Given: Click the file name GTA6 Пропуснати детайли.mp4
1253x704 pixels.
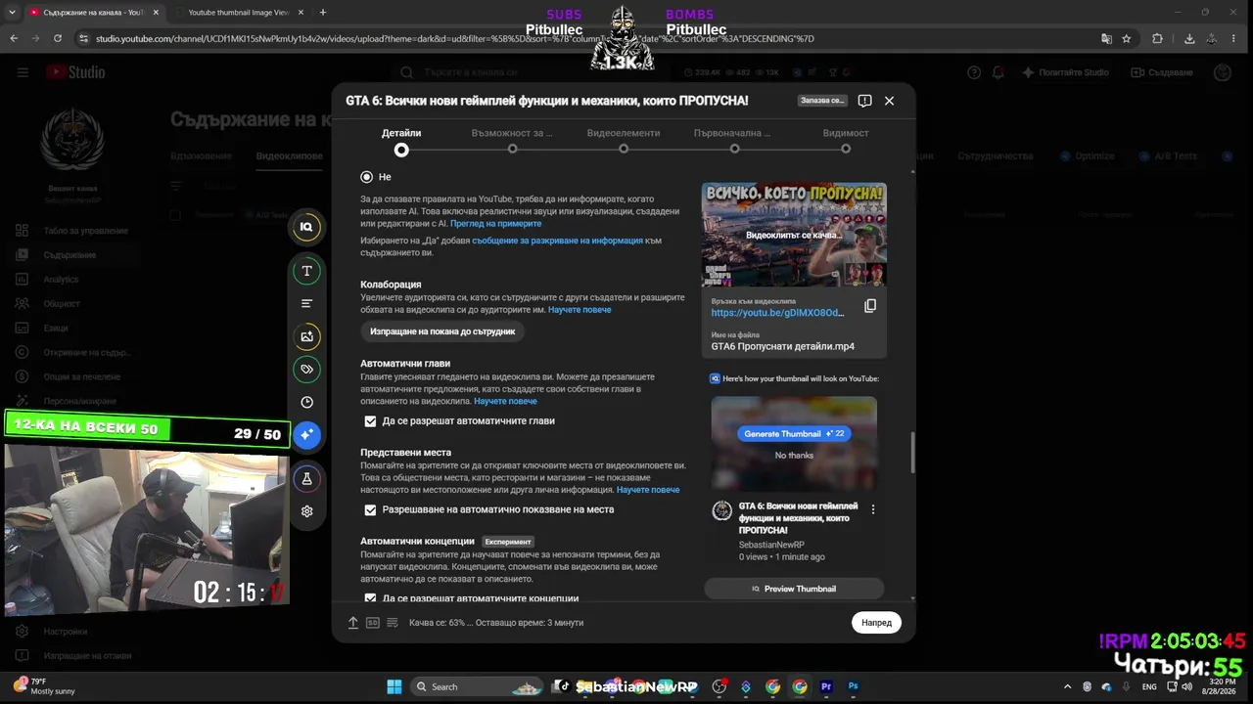Looking at the screenshot, I should pos(783,347).
